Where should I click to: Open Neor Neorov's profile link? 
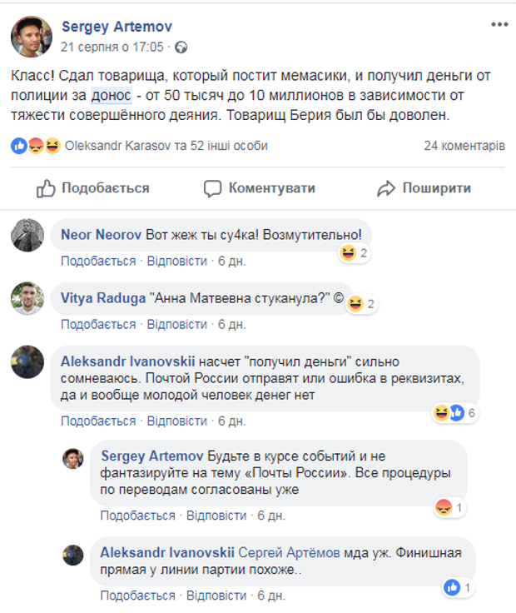(95, 234)
